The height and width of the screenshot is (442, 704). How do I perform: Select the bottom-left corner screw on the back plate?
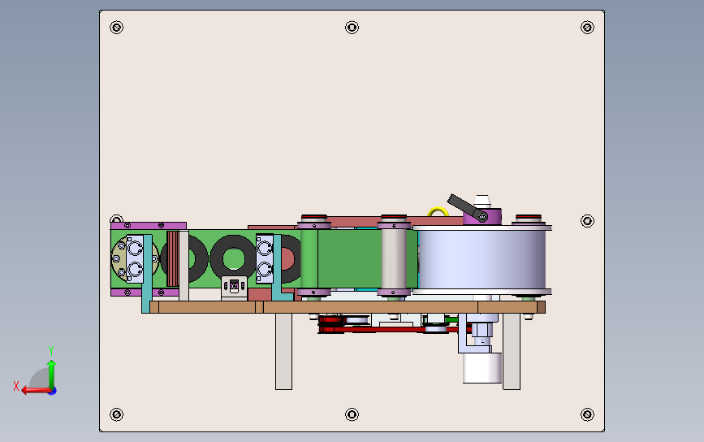coord(117,414)
